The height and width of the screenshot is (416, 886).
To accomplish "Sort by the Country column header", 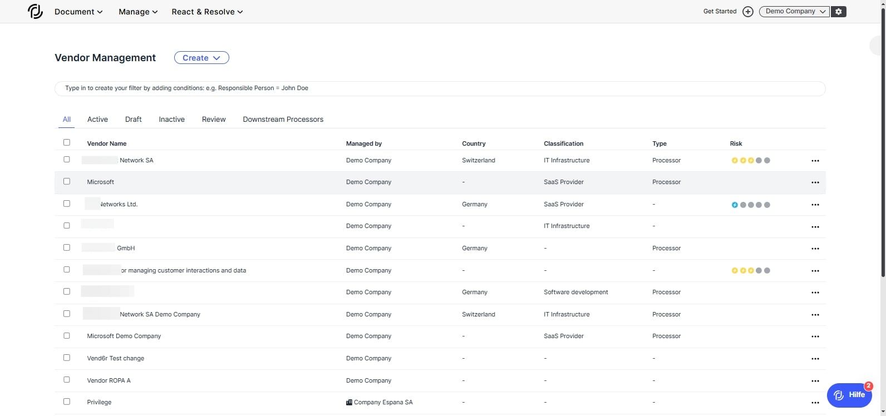I will click(474, 143).
